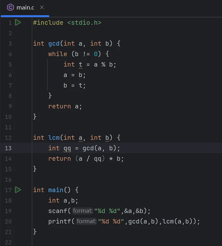This screenshot has height=246, width=222.
Task: Click the run arrow beside line 1
Action: coord(18,23)
